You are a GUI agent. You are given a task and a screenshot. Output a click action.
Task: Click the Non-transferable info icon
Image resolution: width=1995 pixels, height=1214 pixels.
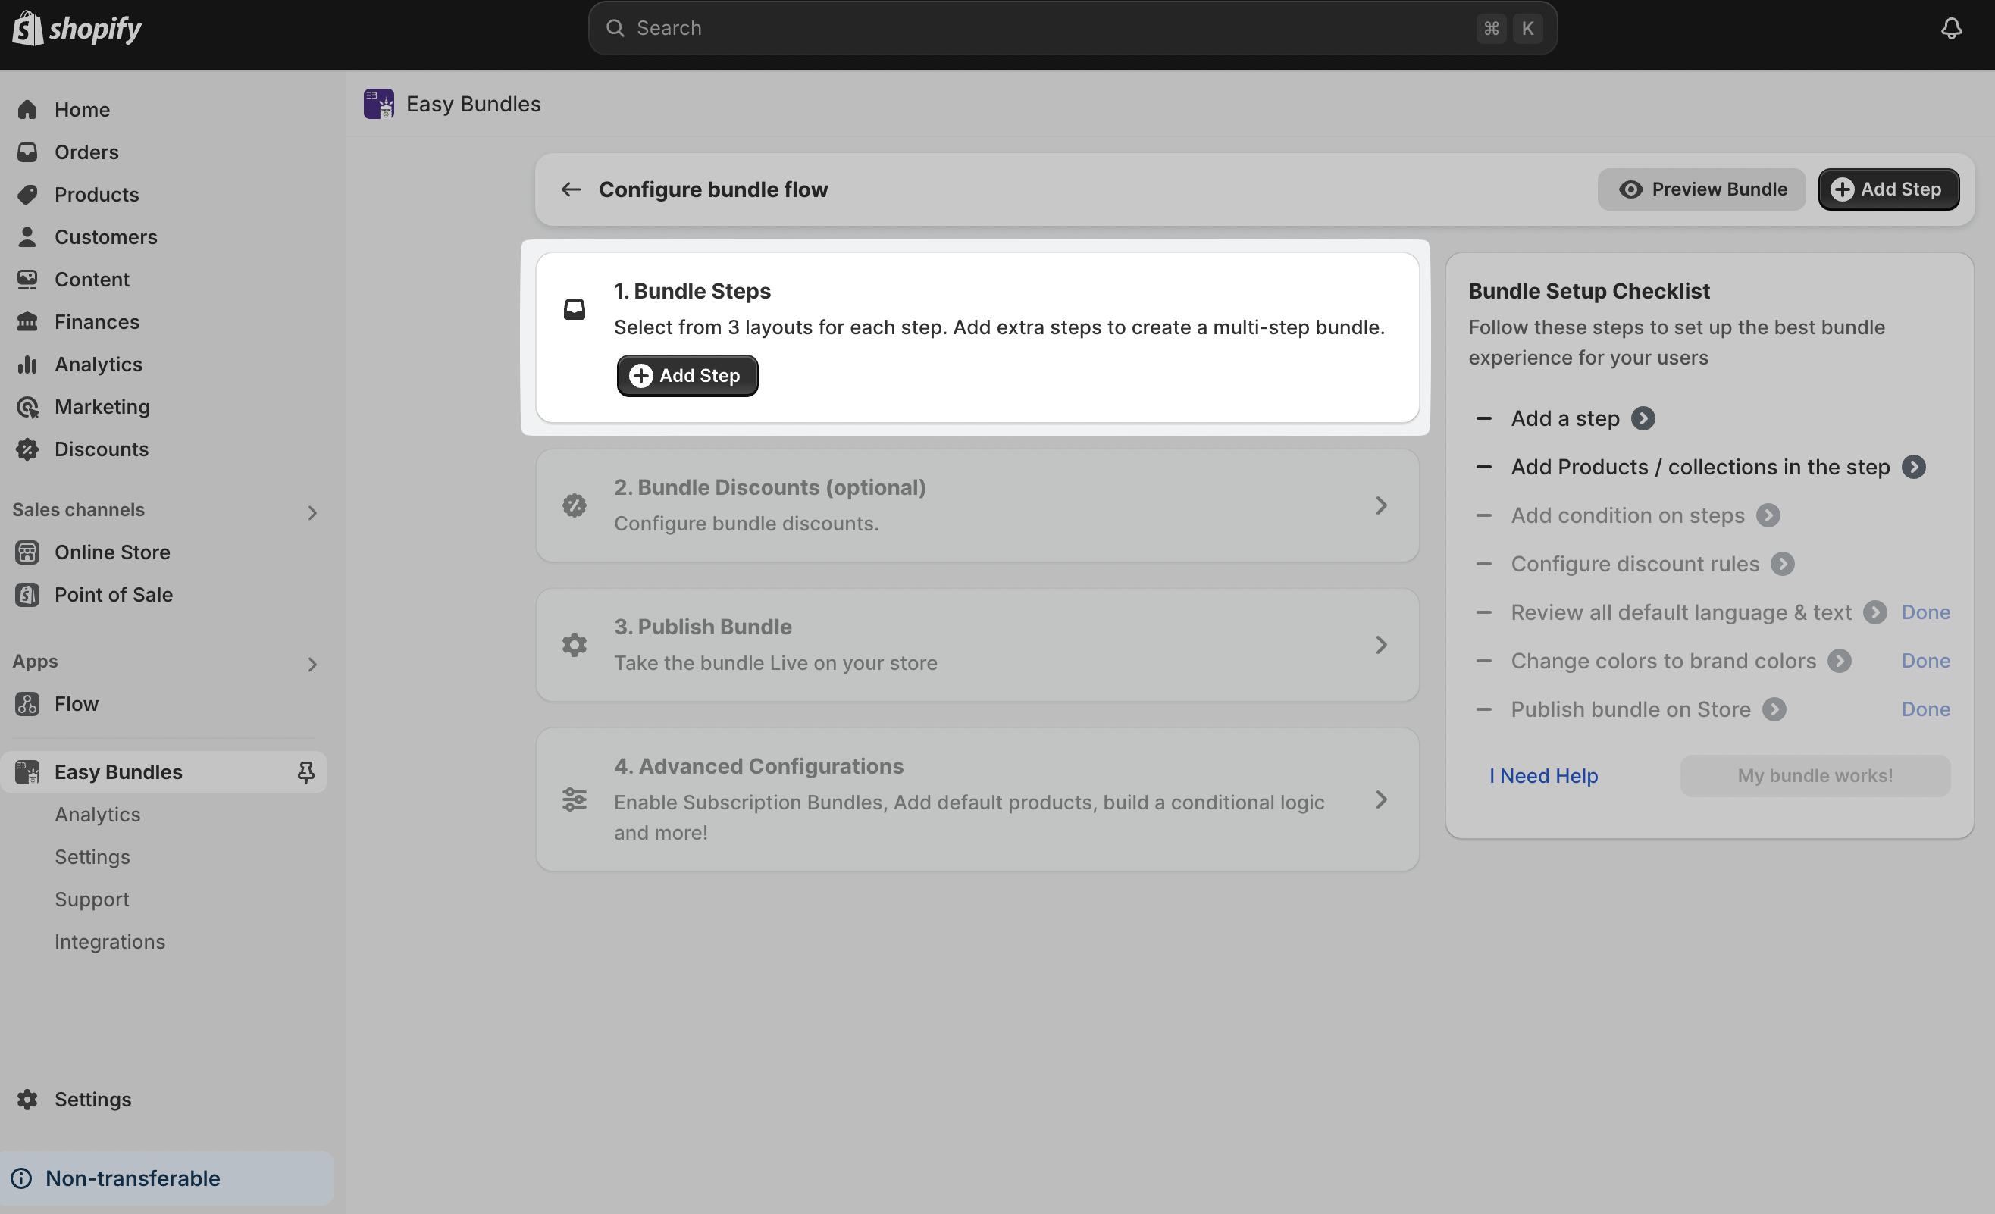point(22,1178)
